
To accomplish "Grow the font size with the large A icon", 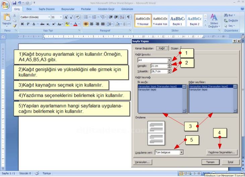I will tap(66, 17).
